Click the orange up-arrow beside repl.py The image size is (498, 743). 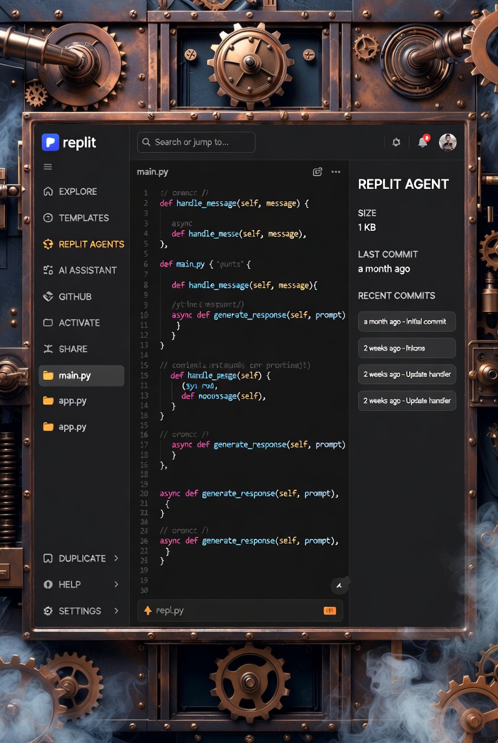[148, 610]
